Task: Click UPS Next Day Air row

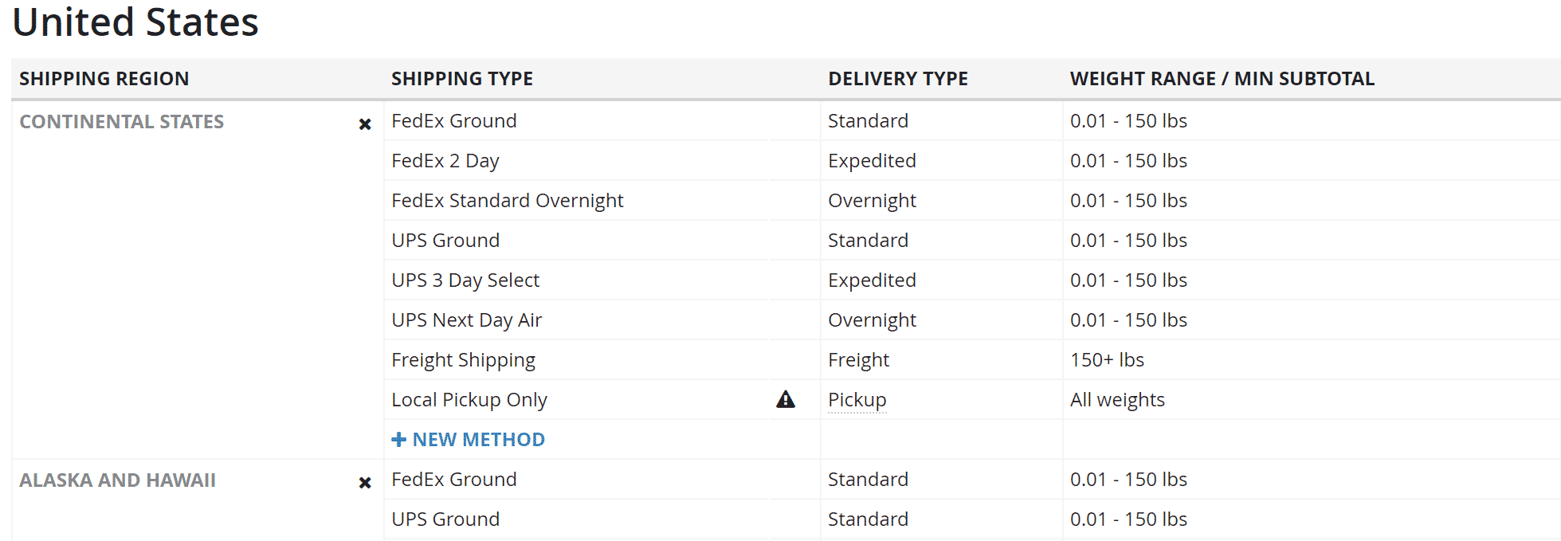Action: (x=466, y=320)
